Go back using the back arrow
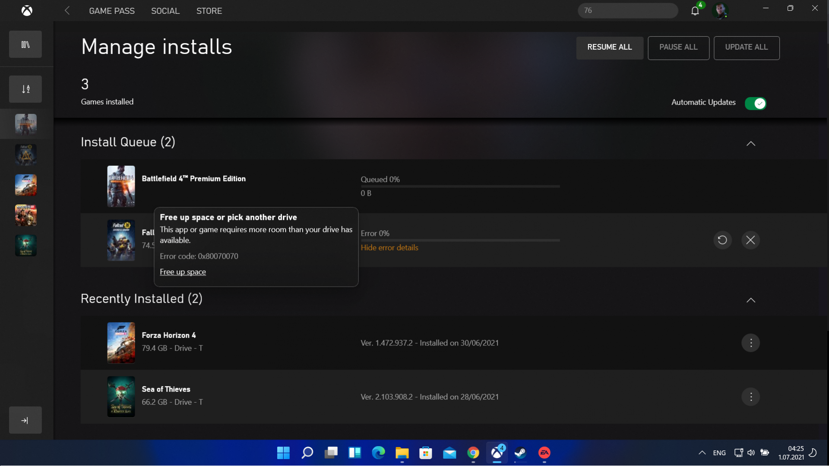The height and width of the screenshot is (466, 829). 67,10
